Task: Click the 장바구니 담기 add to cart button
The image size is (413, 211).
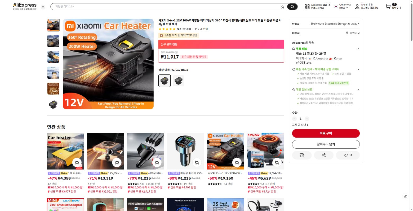Action: 326,144
